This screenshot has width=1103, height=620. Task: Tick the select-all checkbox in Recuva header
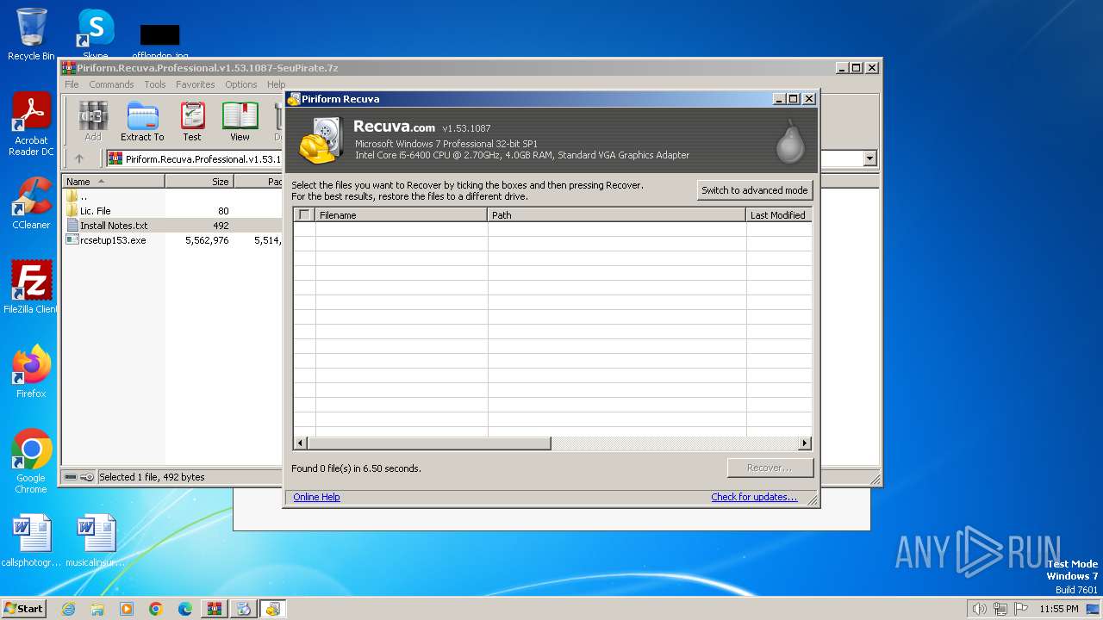click(x=303, y=215)
